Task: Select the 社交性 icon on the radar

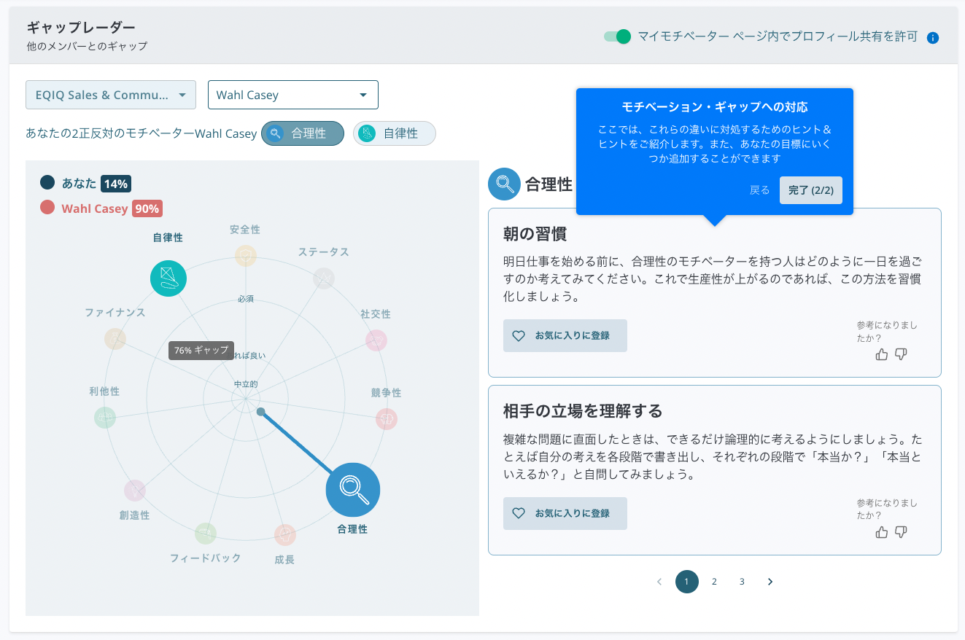Action: pyautogui.click(x=376, y=340)
